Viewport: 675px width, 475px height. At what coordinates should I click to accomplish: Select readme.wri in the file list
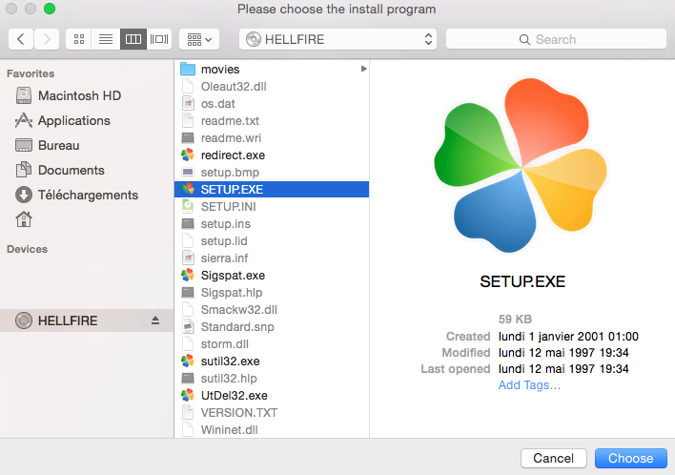tap(272, 138)
